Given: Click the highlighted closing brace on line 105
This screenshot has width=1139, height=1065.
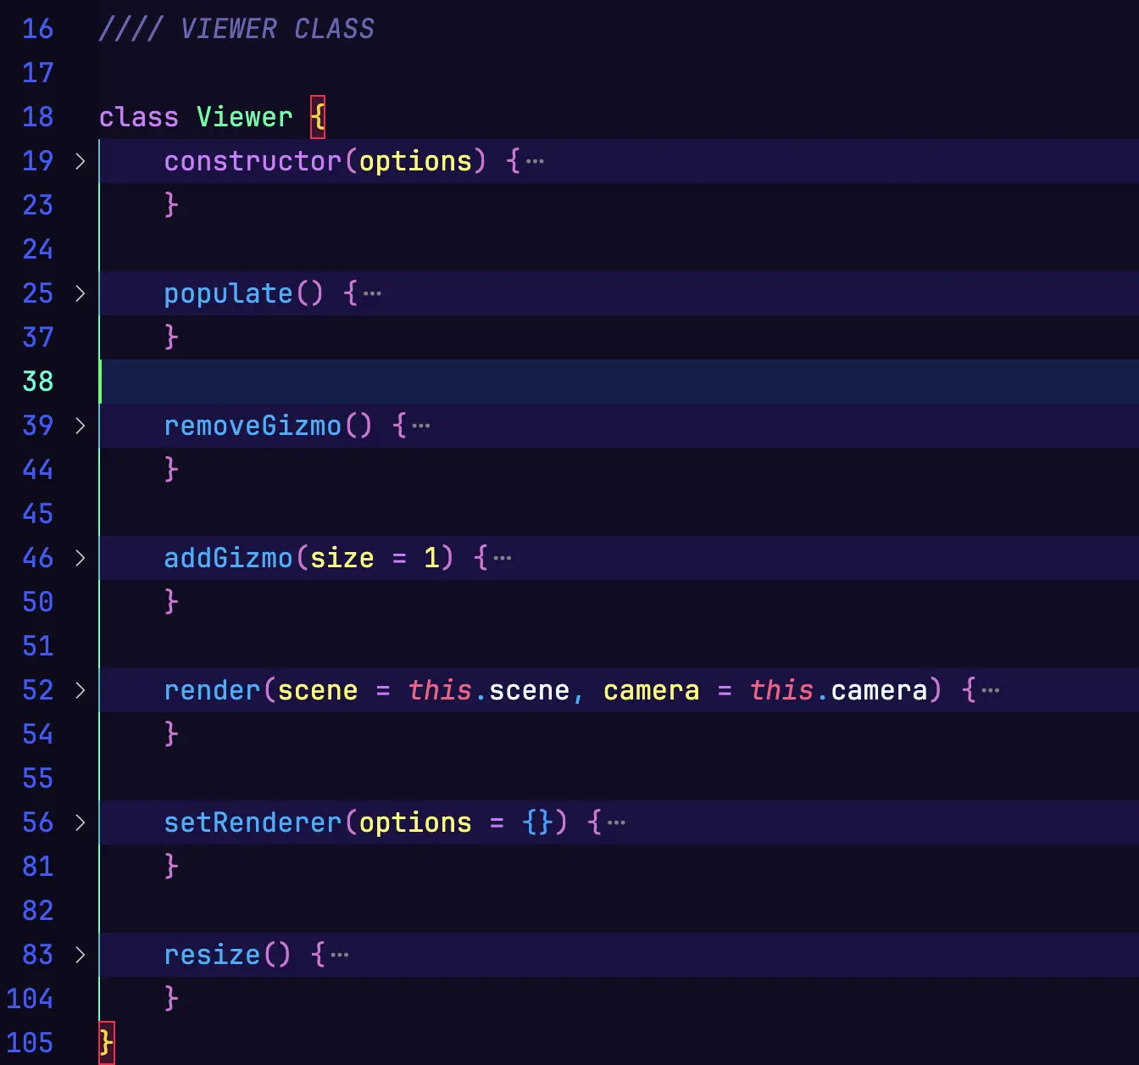Looking at the screenshot, I should (x=106, y=1043).
